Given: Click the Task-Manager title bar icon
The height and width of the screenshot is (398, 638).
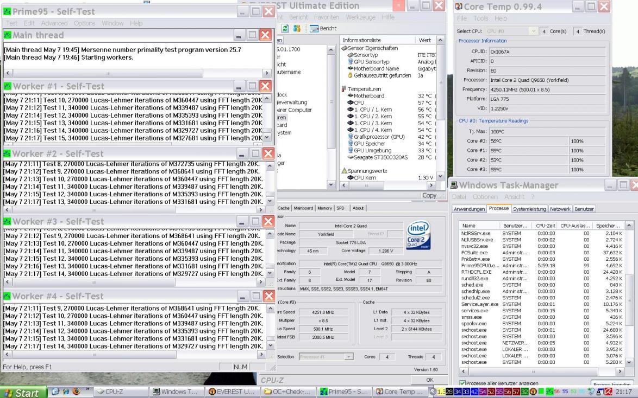Looking at the screenshot, I should (454, 185).
